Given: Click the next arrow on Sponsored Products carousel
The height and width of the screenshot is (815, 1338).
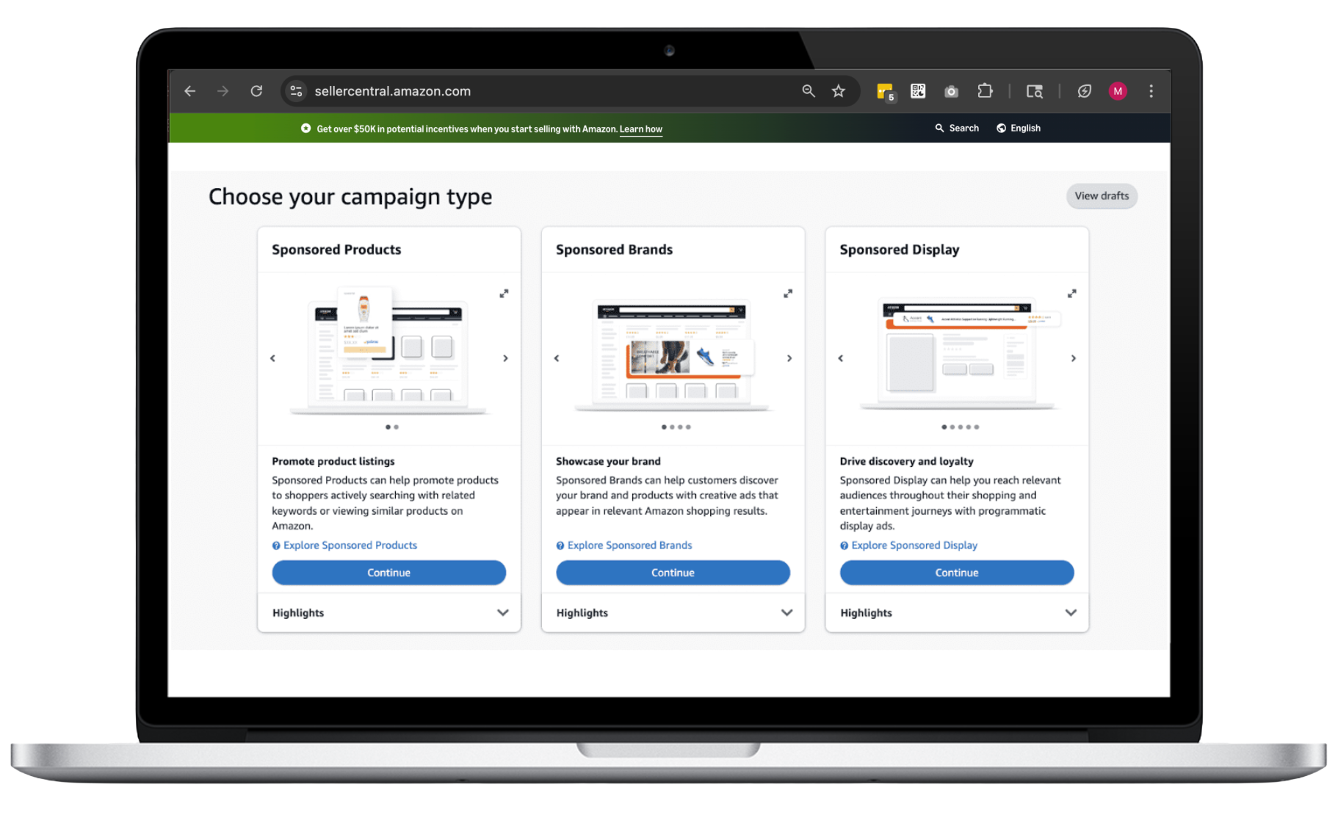Looking at the screenshot, I should [505, 358].
